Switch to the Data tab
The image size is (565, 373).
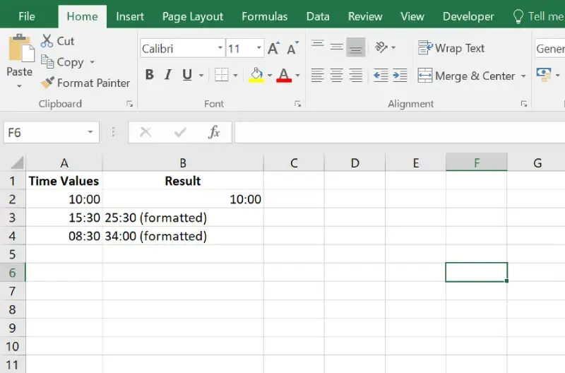(318, 16)
